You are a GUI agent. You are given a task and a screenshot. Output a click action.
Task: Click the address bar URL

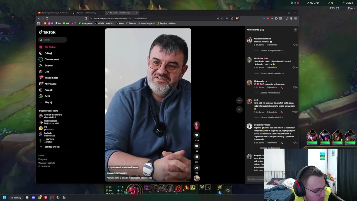tap(120, 18)
